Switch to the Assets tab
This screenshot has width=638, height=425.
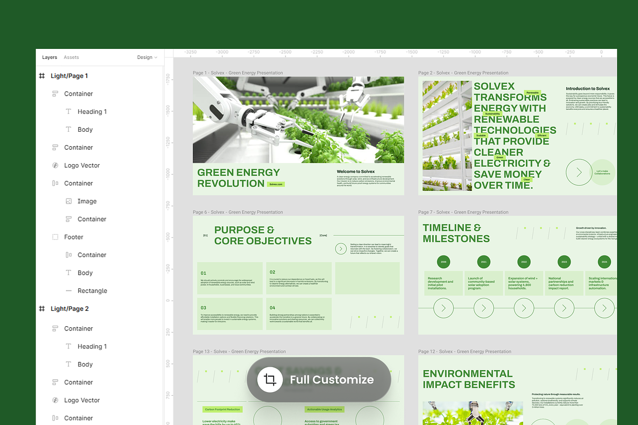tap(71, 57)
